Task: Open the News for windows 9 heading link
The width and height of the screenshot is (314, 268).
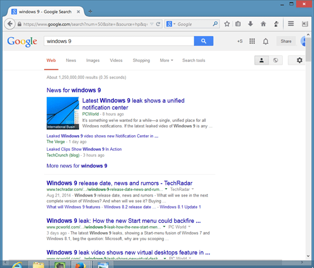Action: click(74, 90)
